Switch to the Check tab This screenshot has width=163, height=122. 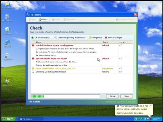tap(43, 19)
